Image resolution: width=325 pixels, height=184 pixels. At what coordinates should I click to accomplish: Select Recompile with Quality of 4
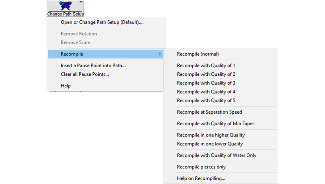click(x=206, y=92)
